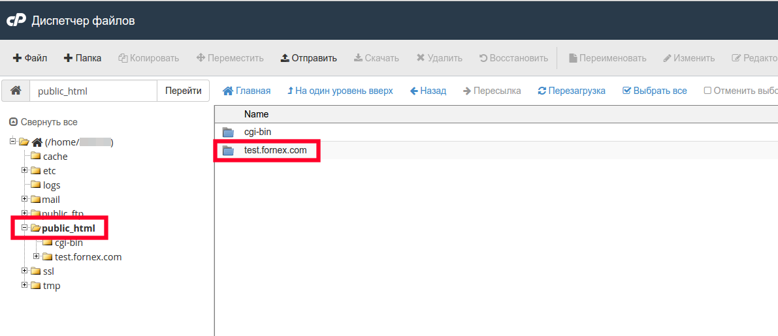Expand the etc folder in tree
The width and height of the screenshot is (778, 336).
click(x=24, y=170)
